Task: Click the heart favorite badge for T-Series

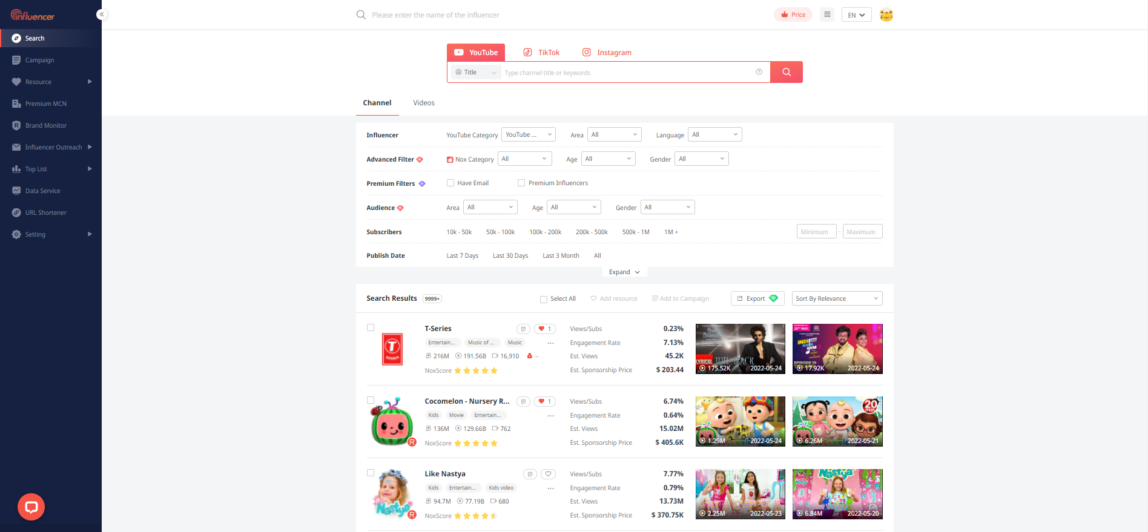Action: click(x=545, y=329)
